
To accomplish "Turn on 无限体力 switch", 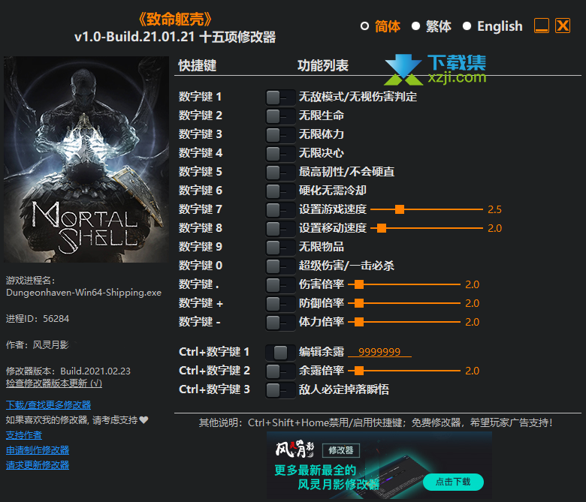I will (x=280, y=135).
